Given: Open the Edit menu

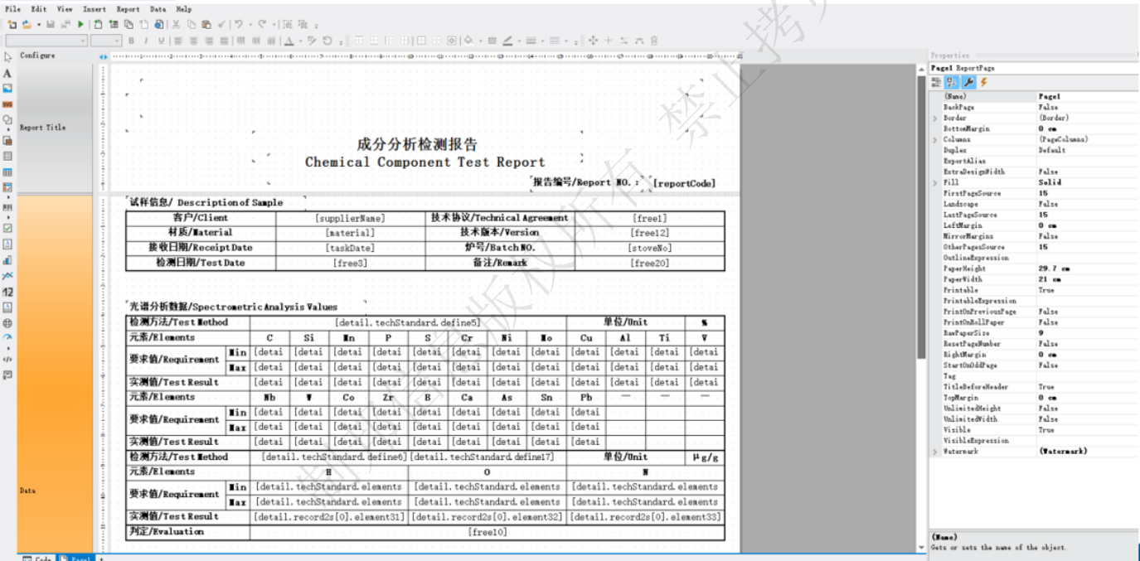Looking at the screenshot, I should pyautogui.click(x=39, y=9).
